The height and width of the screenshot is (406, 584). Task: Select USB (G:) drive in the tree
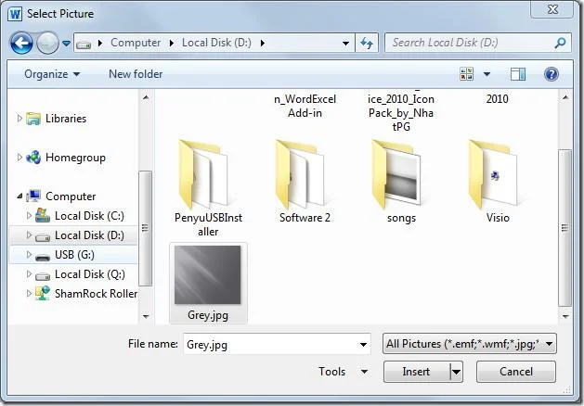coord(74,255)
